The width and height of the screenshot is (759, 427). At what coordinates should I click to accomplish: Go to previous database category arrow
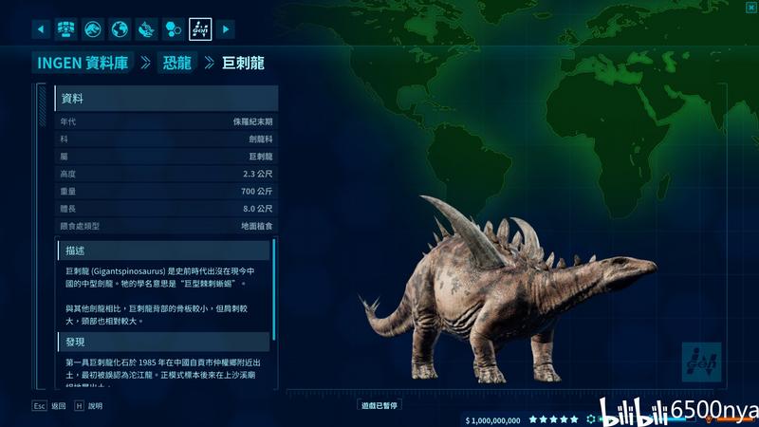click(x=41, y=29)
